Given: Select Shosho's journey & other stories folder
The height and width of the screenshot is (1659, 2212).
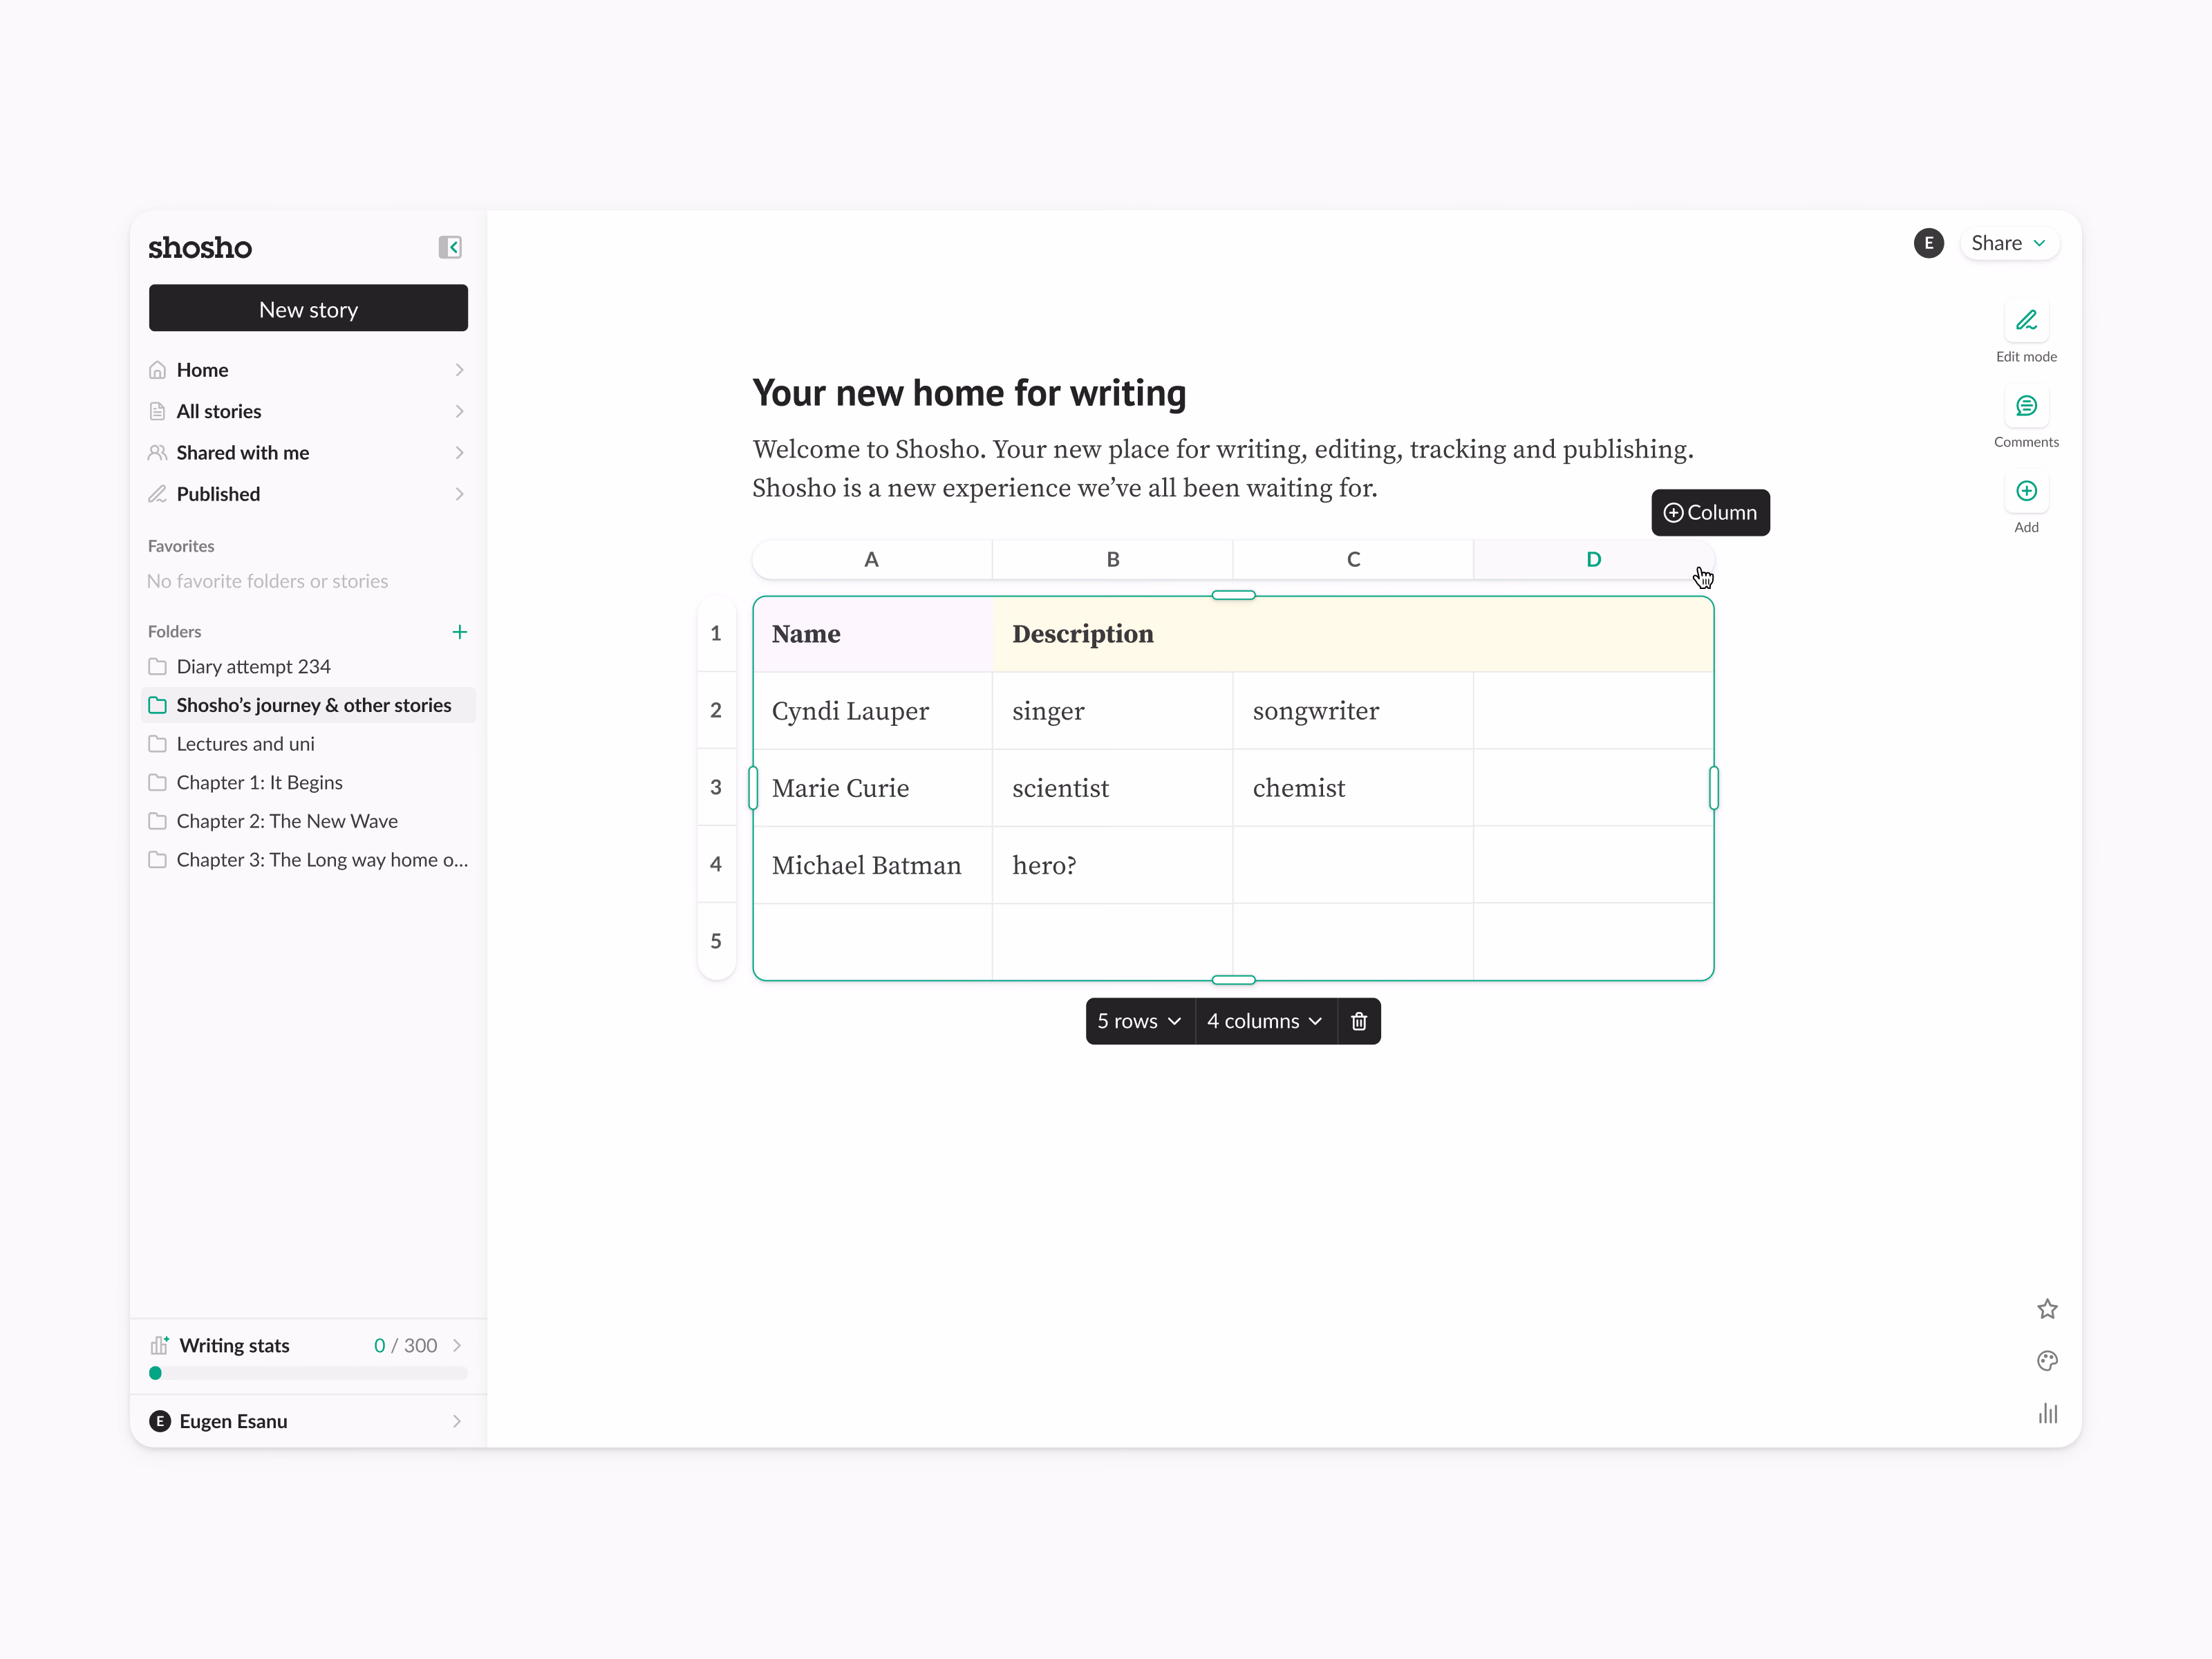Looking at the screenshot, I should click(310, 705).
